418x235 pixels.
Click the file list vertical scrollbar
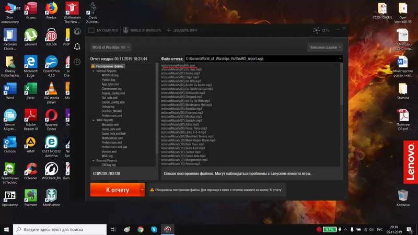coord(341,84)
